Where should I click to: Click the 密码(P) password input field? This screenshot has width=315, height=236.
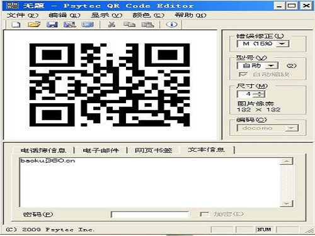(x=150, y=215)
